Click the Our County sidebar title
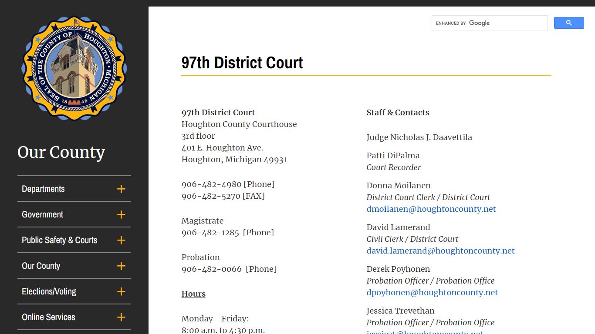The height and width of the screenshot is (334, 595). pyautogui.click(x=61, y=152)
